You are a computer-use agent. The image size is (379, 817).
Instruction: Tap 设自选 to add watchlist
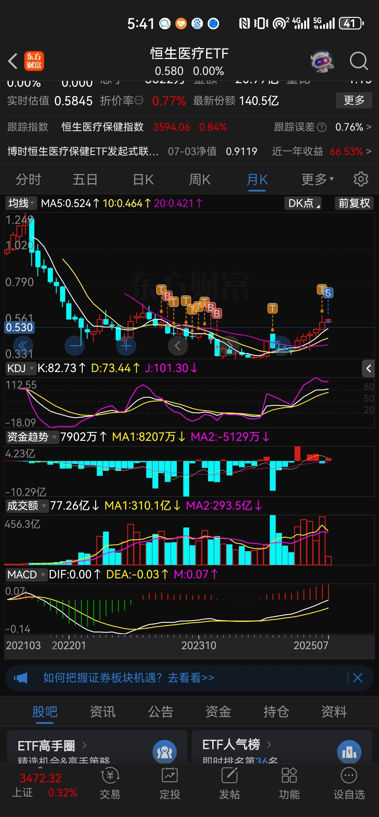click(x=349, y=784)
